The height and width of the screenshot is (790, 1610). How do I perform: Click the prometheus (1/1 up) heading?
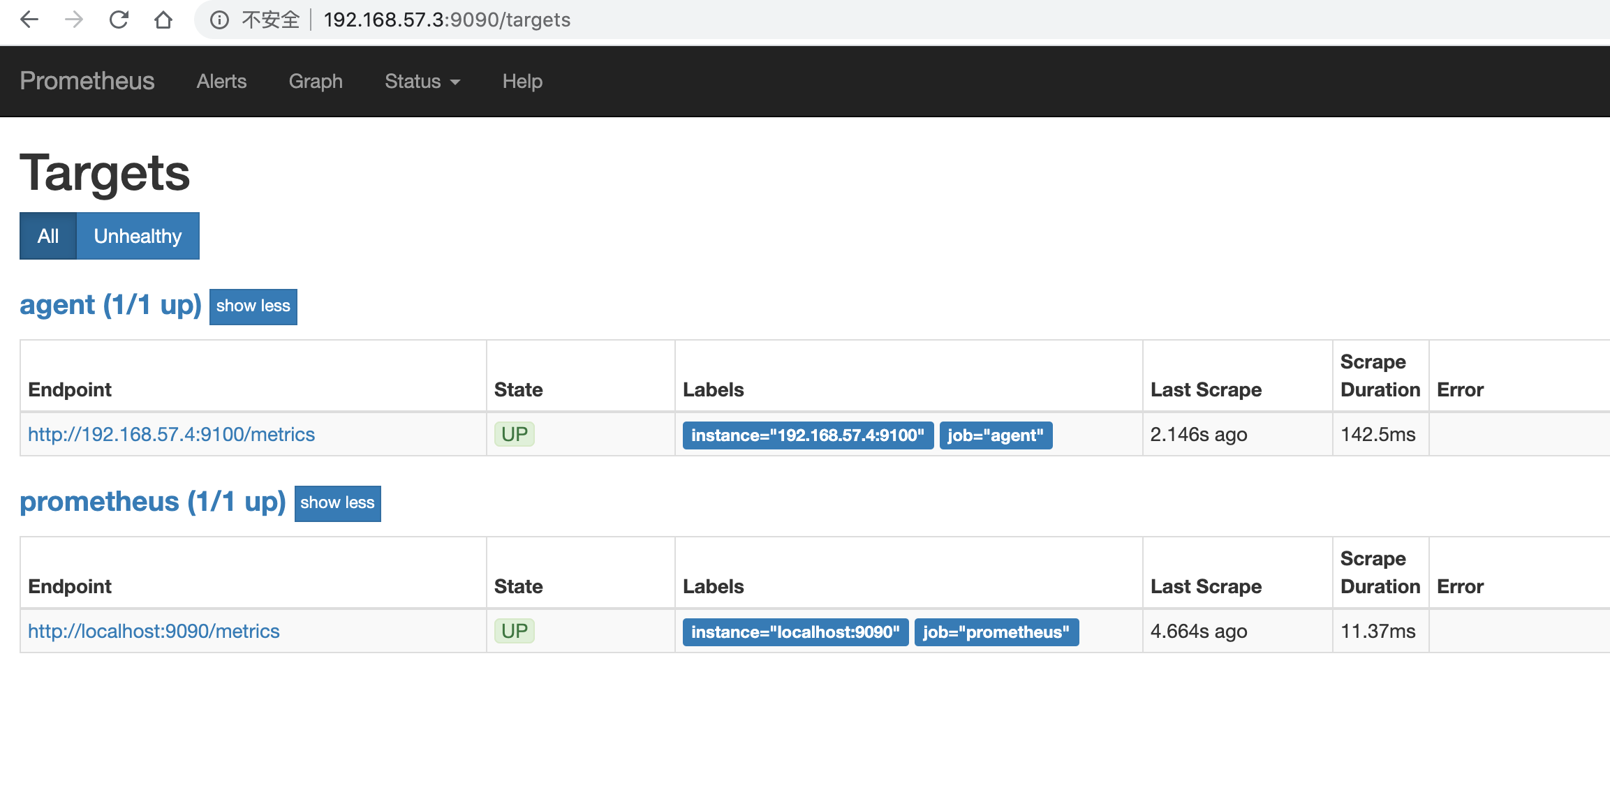pyautogui.click(x=153, y=502)
